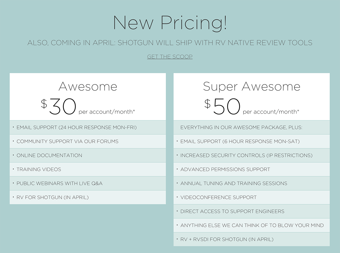Click the Online Documentation feature row
The height and width of the screenshot is (253, 340).
pos(88,155)
